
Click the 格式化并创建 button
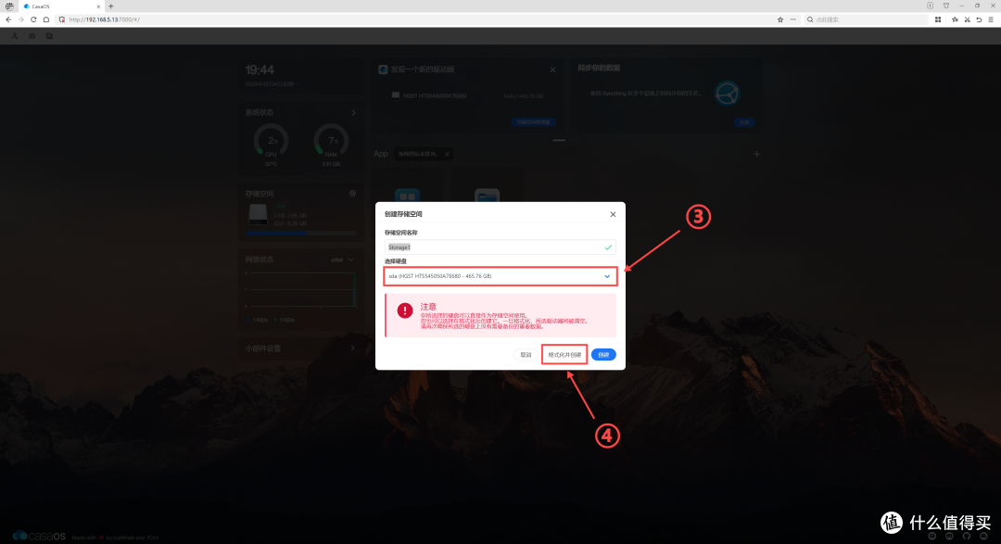[x=564, y=354]
